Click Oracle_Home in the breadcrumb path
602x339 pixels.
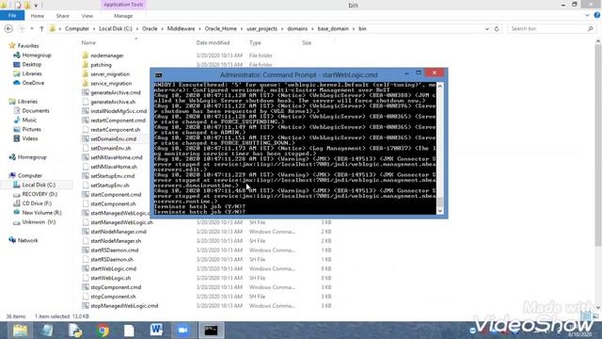[x=220, y=29]
